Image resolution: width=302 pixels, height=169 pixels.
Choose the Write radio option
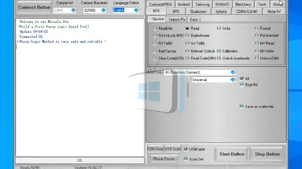pos(218,28)
